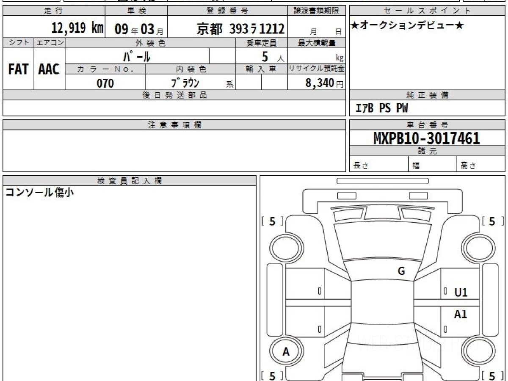This screenshot has height=381, width=508.
Task: Click the 乗車定員 header
Action: click(x=261, y=43)
